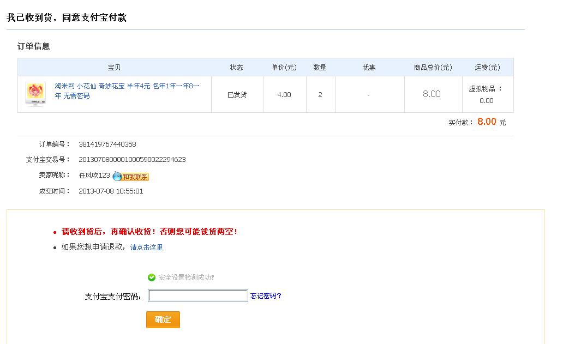Viewport: 569px width, 344px height.
Task: Click the 状态 column header
Action: tap(237, 68)
